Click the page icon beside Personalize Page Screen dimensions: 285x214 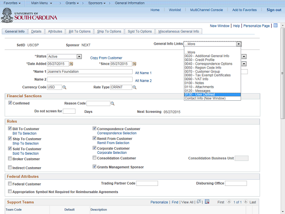tap(275, 26)
